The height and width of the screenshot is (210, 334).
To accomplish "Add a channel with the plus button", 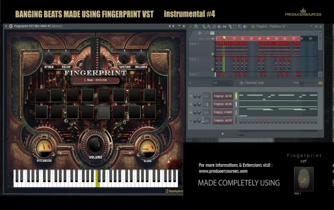I will click(223, 134).
